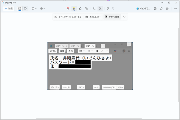Open the snip shape mode dropdown
The height and width of the screenshot is (120, 180).
(x=34, y=9)
